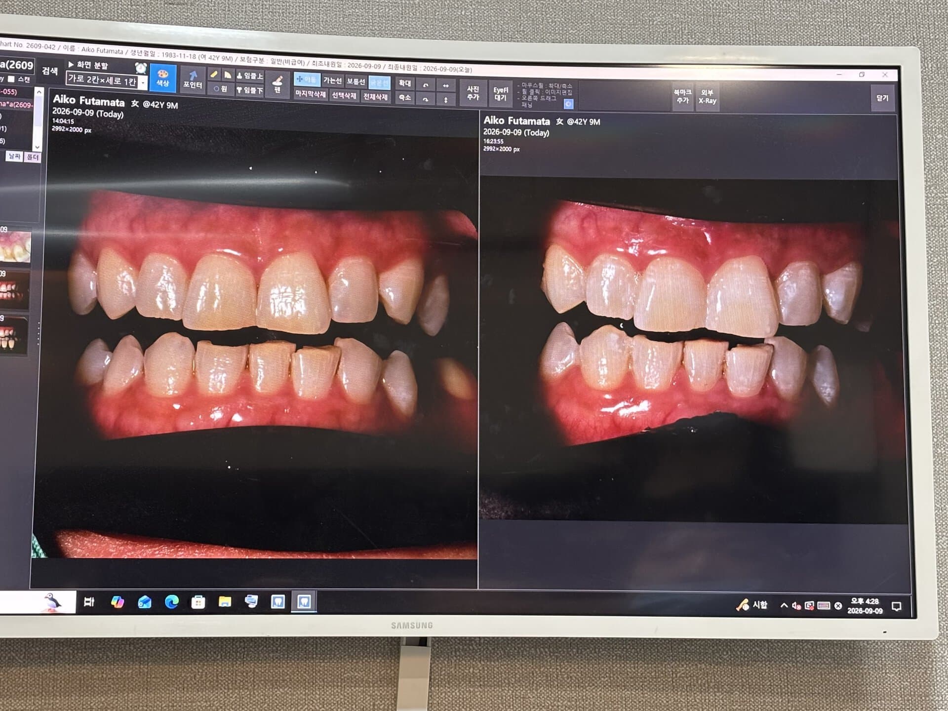The width and height of the screenshot is (948, 711).
Task: Select the 포인터 pointer arrow tool
Action: [193, 79]
